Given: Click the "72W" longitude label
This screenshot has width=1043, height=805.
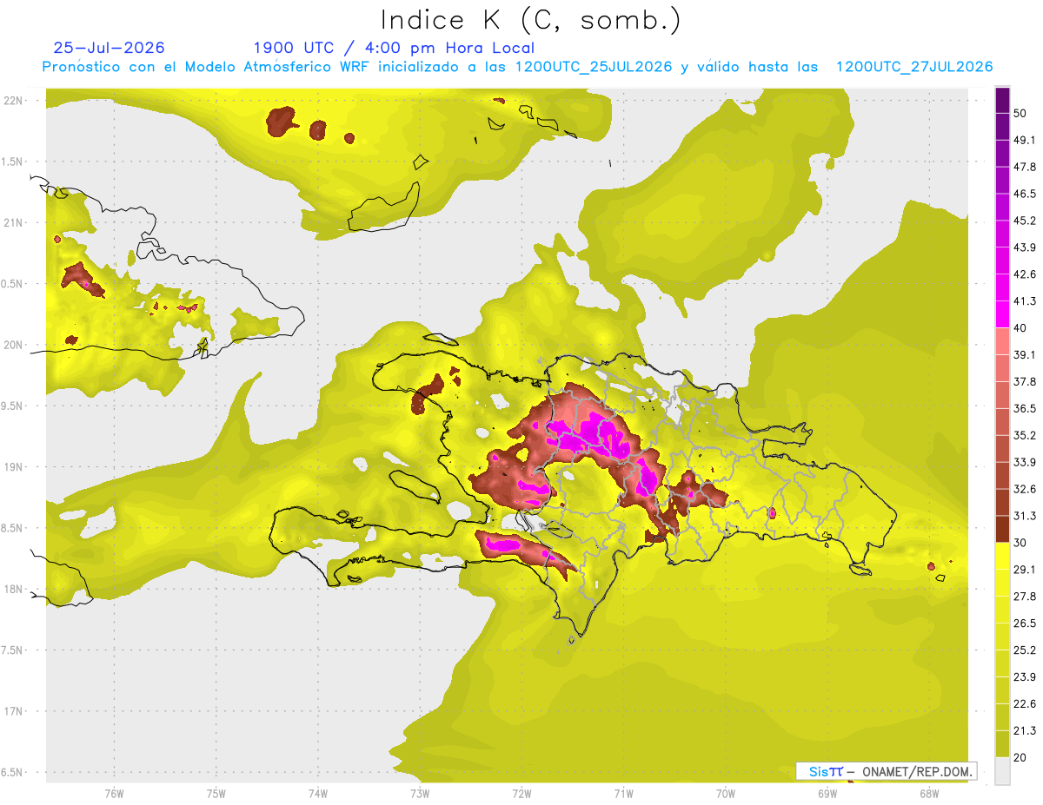Looking at the screenshot, I should tap(521, 793).
